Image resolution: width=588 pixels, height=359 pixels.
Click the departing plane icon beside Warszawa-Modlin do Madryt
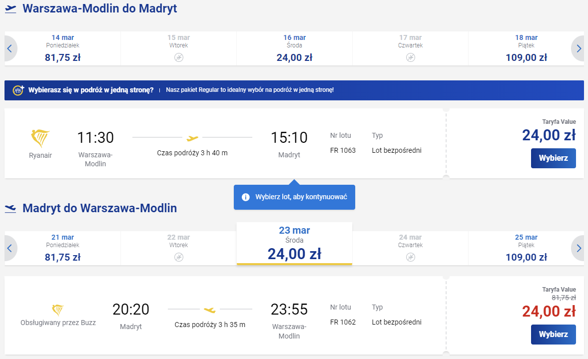[10, 8]
